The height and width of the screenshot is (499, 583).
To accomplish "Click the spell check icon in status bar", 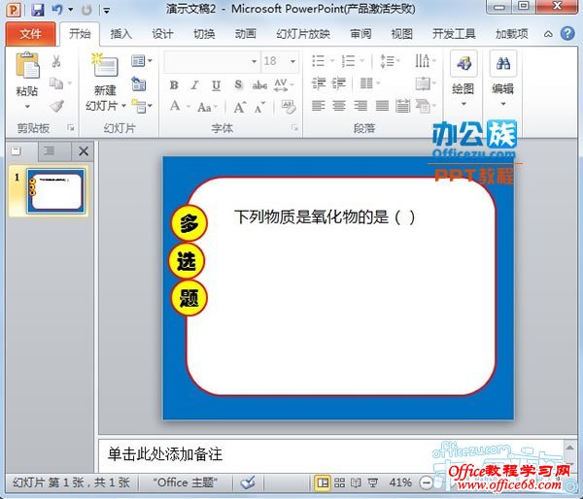I will tap(248, 482).
